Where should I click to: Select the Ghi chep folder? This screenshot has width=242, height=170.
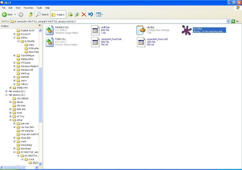[19, 106]
